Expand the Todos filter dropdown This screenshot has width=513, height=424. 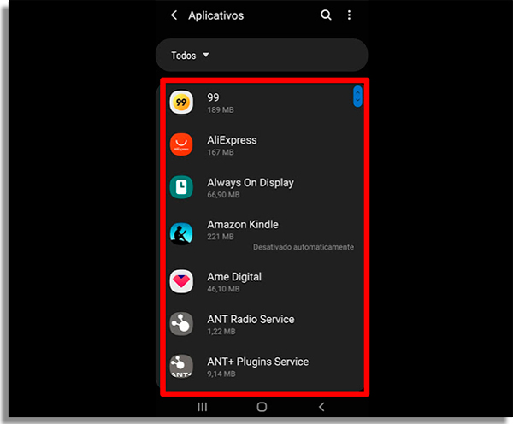(x=262, y=55)
